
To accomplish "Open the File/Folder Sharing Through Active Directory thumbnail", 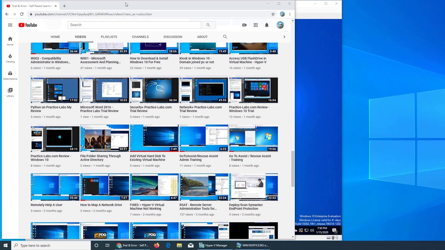I will pos(105,138).
